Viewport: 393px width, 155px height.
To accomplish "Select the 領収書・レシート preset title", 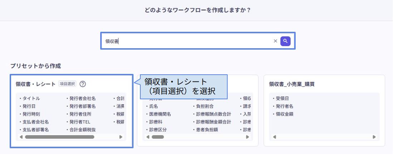I will coord(36,84).
